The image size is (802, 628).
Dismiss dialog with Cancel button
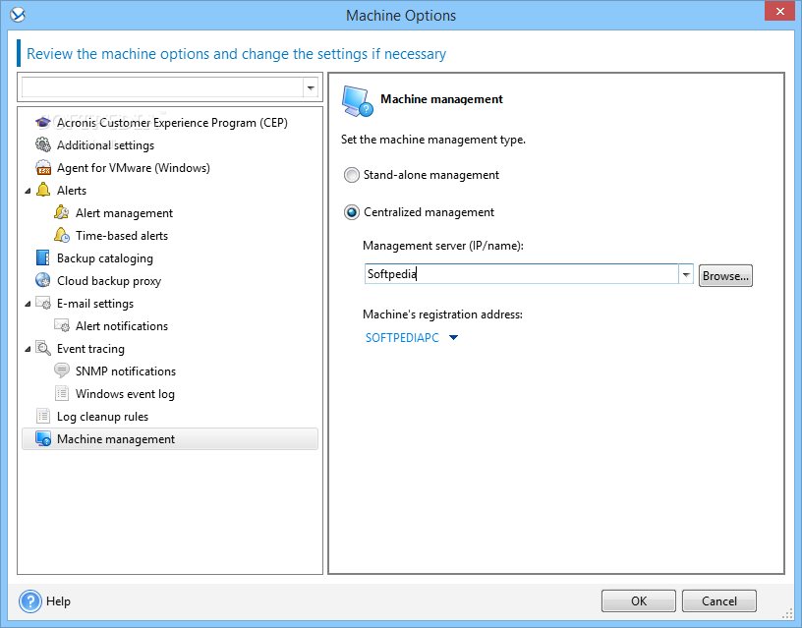click(x=719, y=600)
